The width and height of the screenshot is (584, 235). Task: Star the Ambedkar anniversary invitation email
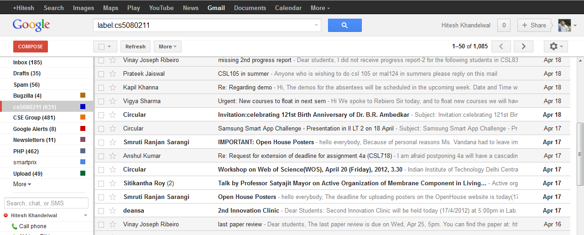[x=113, y=115]
